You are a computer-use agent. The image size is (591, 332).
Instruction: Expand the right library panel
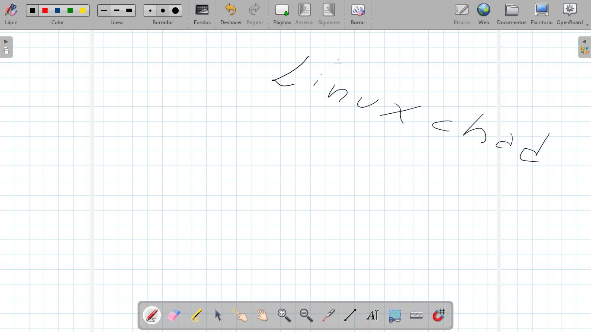pos(585,47)
